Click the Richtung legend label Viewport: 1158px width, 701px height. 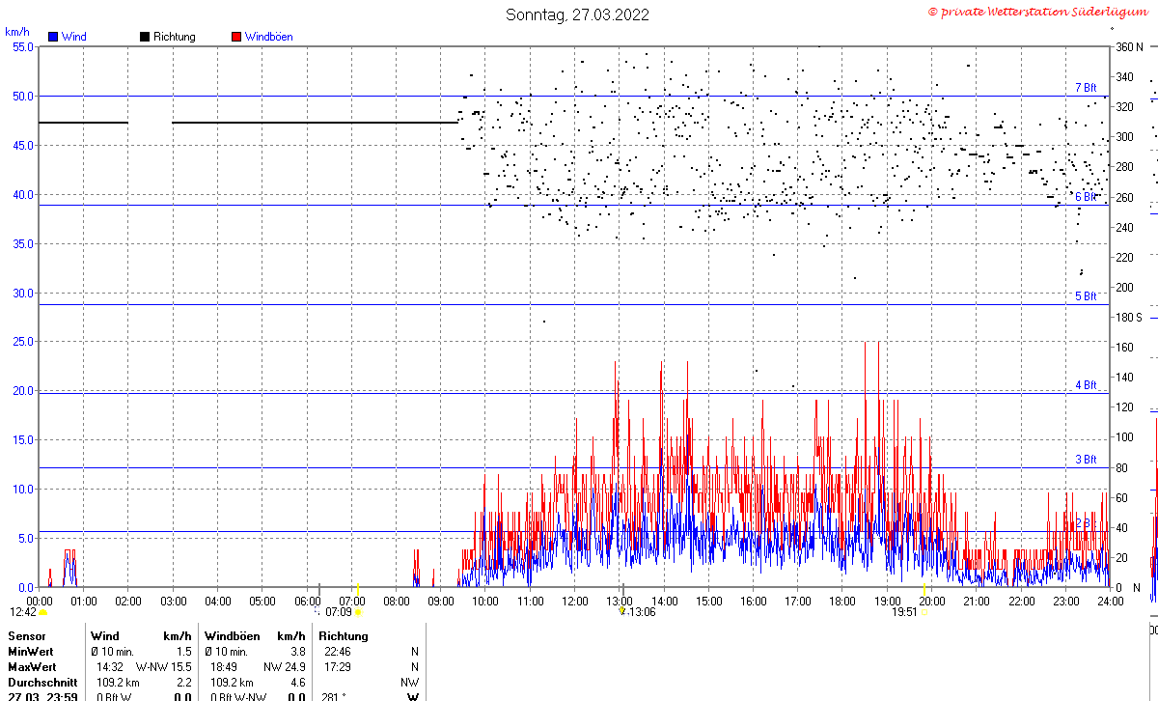pos(175,37)
